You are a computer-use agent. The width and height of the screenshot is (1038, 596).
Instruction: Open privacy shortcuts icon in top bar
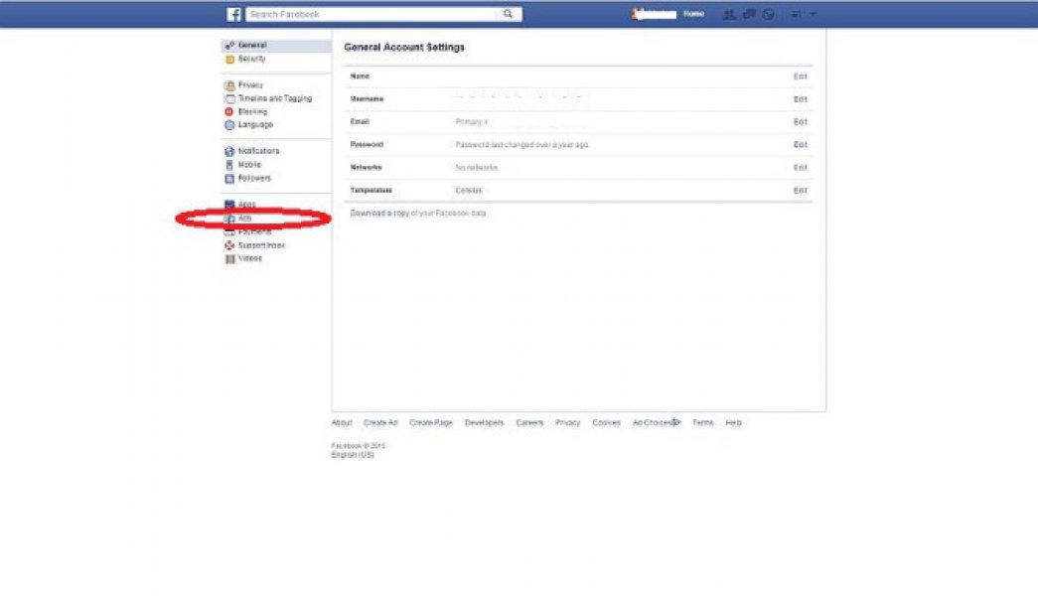pyautogui.click(x=796, y=14)
